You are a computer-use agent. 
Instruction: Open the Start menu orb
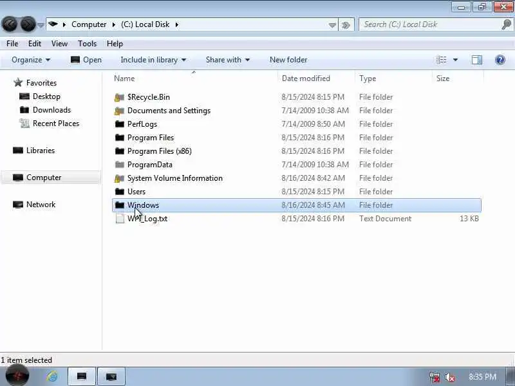(17, 376)
